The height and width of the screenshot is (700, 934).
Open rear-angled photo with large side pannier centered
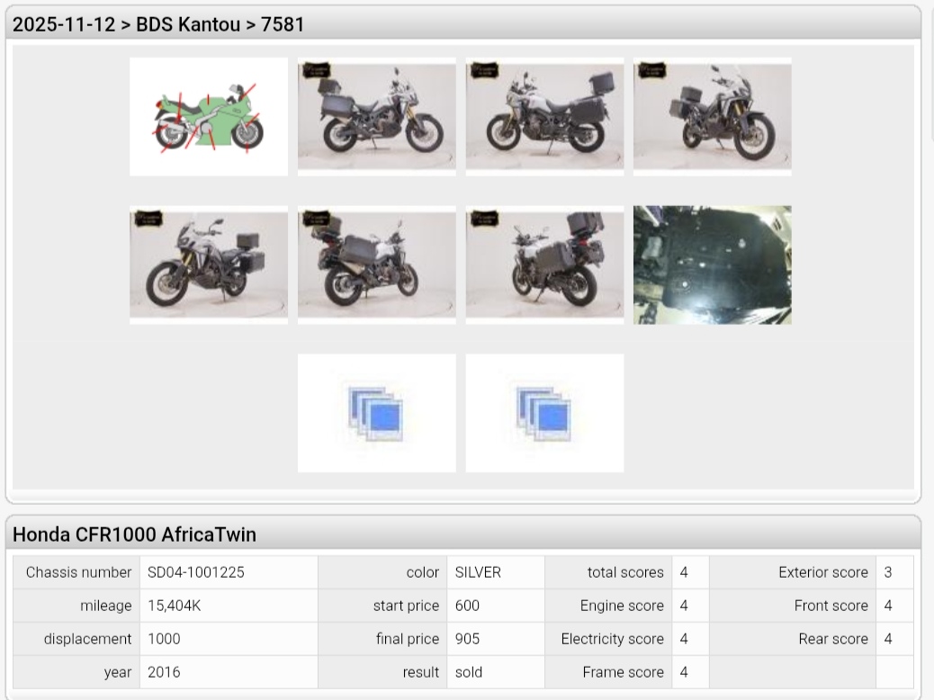pyautogui.click(x=376, y=265)
